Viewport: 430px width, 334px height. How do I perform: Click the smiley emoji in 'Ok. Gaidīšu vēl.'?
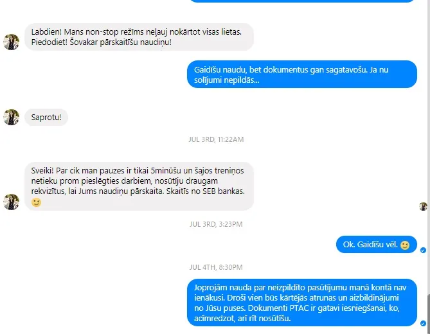405,245
